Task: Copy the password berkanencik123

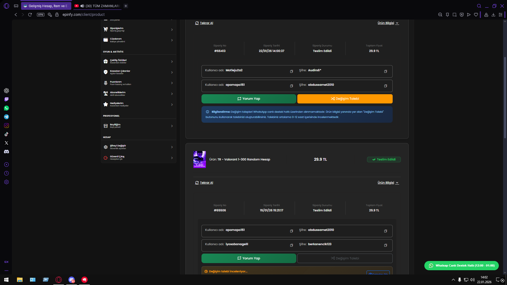Action: [x=386, y=245]
